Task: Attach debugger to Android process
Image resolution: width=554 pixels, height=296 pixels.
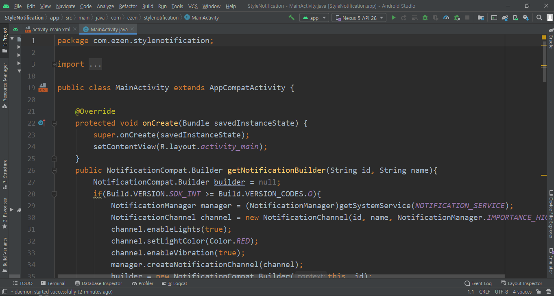Action: 457,17
